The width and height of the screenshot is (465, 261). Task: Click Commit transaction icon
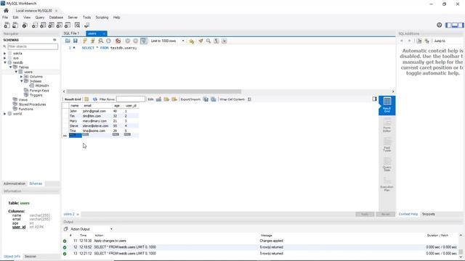tap(128, 41)
